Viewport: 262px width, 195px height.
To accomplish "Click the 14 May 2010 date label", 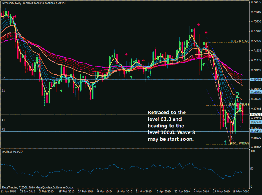I will tap(221, 192).
